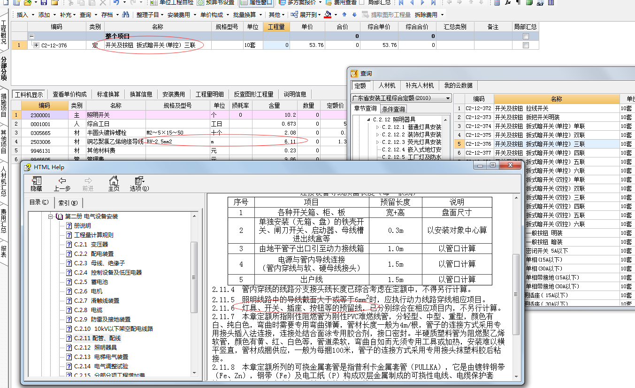The height and width of the screenshot is (388, 635).
Task: Click the 提取图形工程量 toolbar icon
Action: [366, 15]
